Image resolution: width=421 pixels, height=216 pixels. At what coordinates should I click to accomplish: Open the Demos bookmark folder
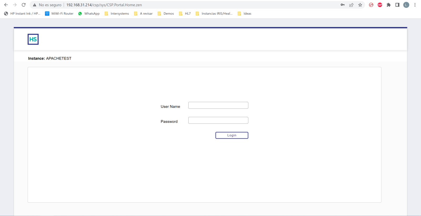[166, 14]
